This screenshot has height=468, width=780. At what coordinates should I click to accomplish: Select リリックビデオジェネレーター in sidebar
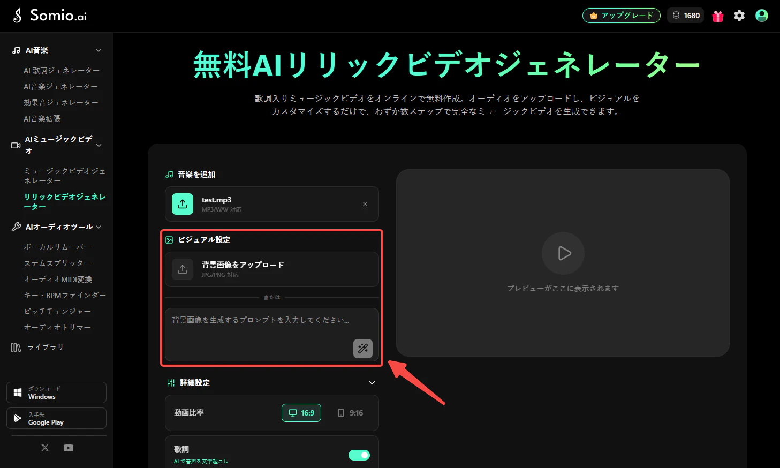(65, 201)
